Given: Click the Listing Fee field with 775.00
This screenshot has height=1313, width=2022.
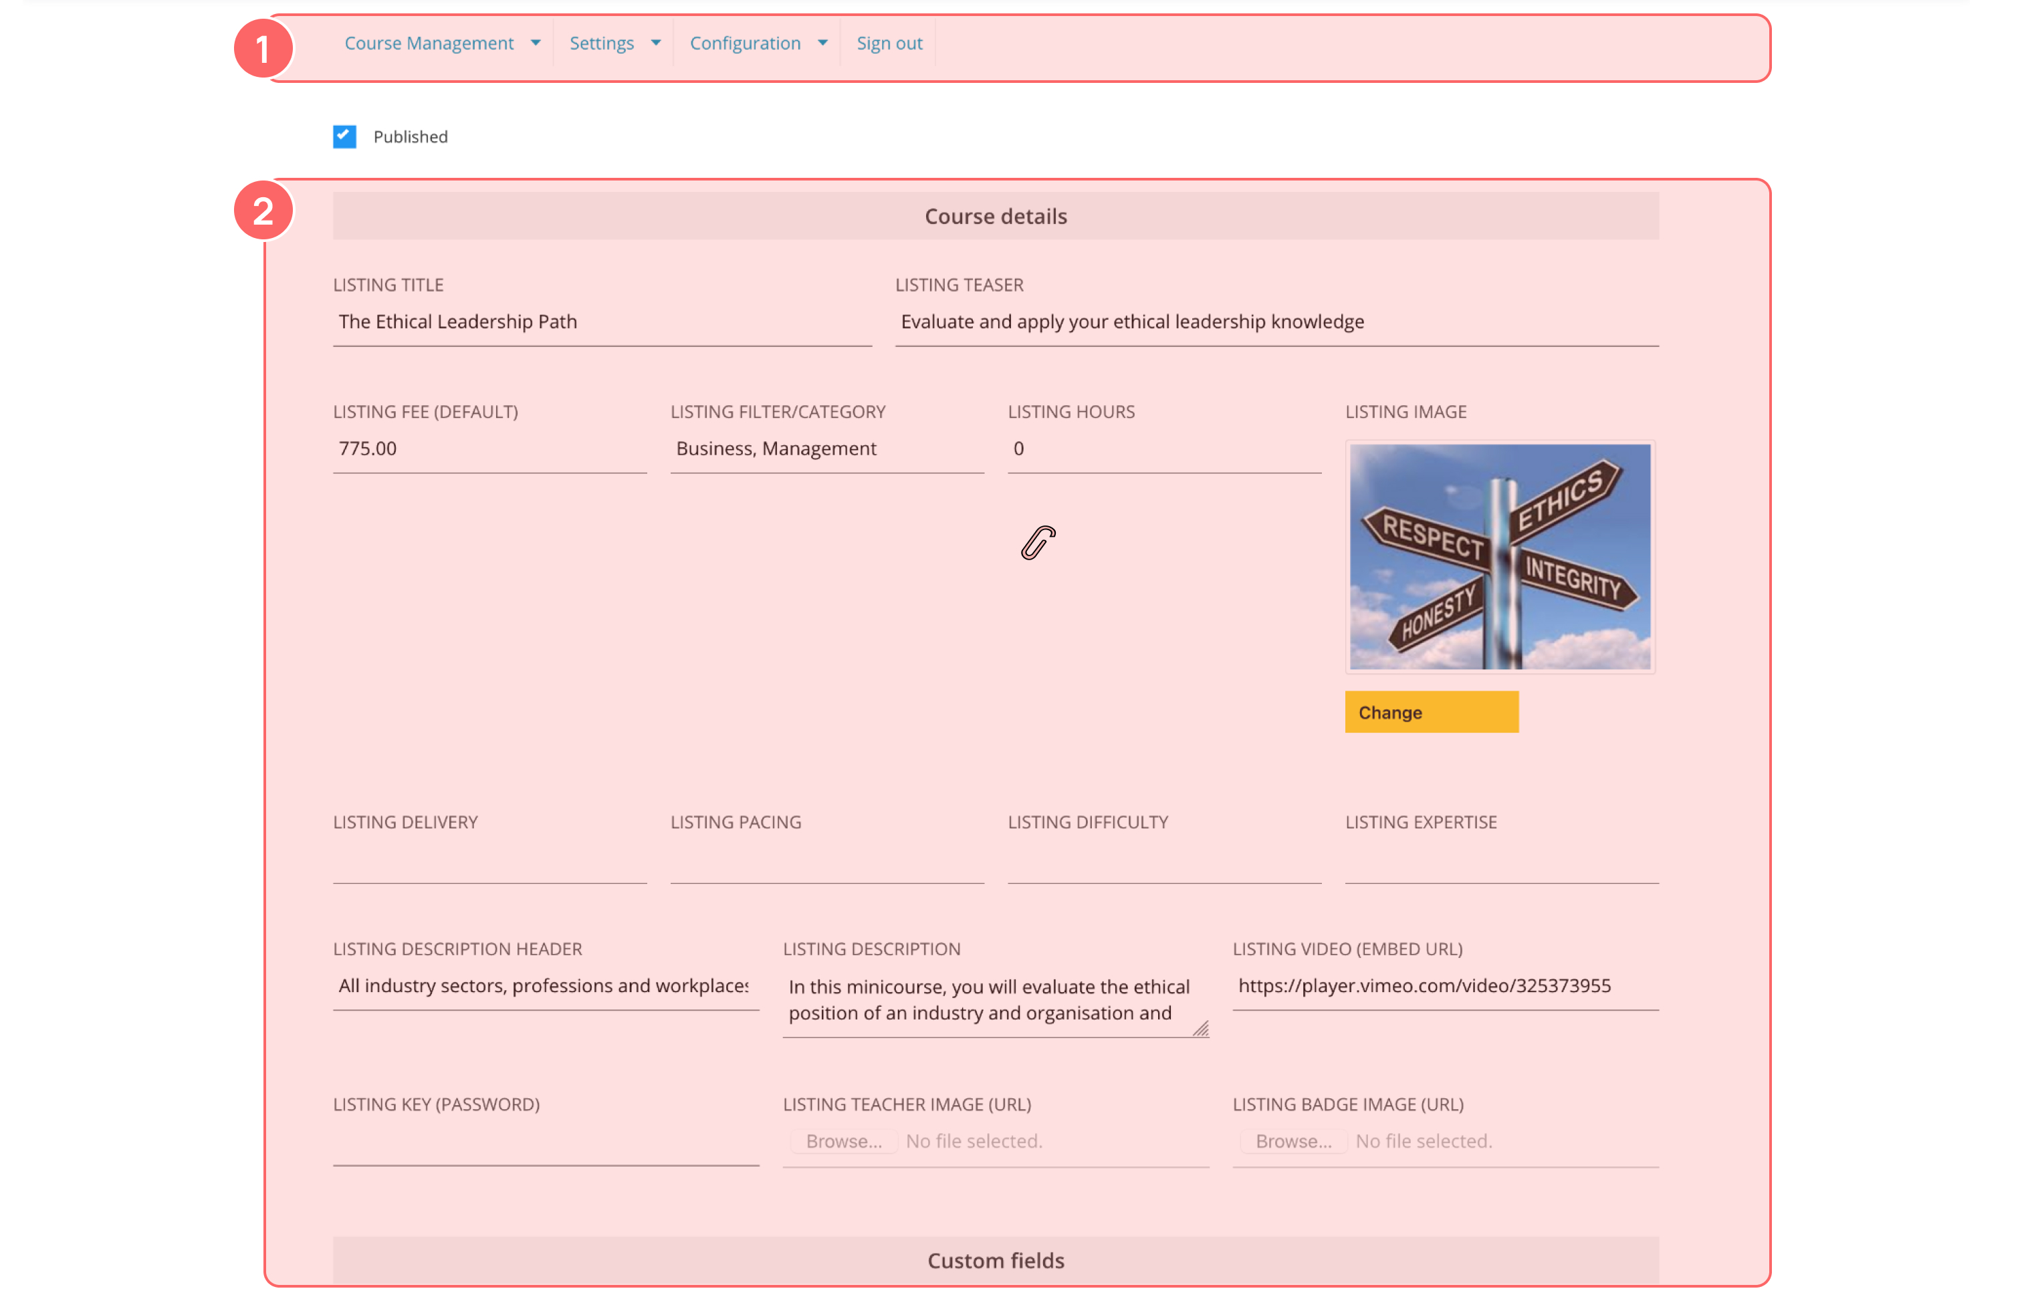Looking at the screenshot, I should [490, 449].
